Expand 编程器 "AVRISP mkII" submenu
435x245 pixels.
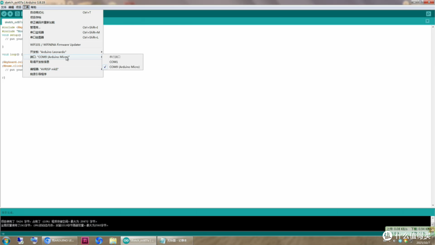tap(63, 69)
